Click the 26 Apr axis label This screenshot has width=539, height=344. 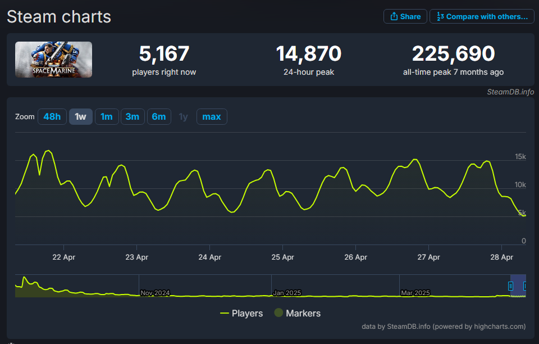(356, 257)
